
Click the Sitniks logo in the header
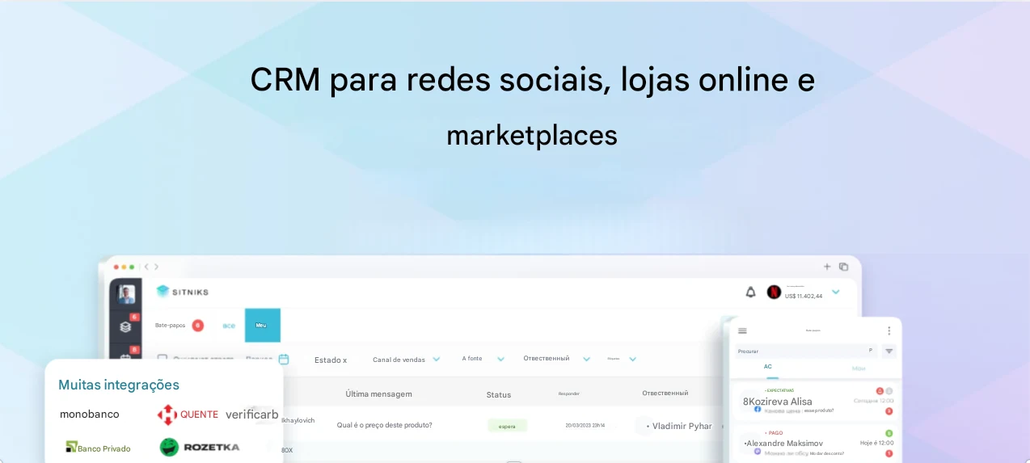coord(182,292)
